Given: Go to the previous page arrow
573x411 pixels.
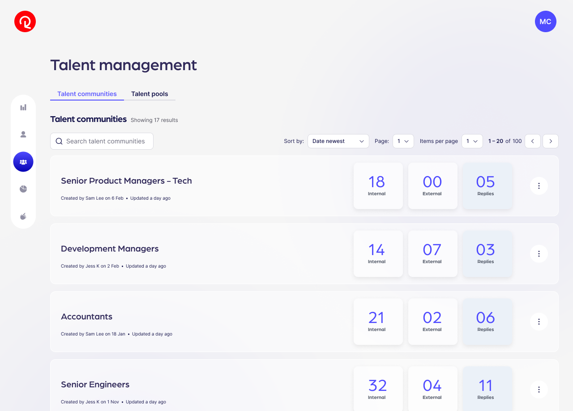Looking at the screenshot, I should point(533,141).
